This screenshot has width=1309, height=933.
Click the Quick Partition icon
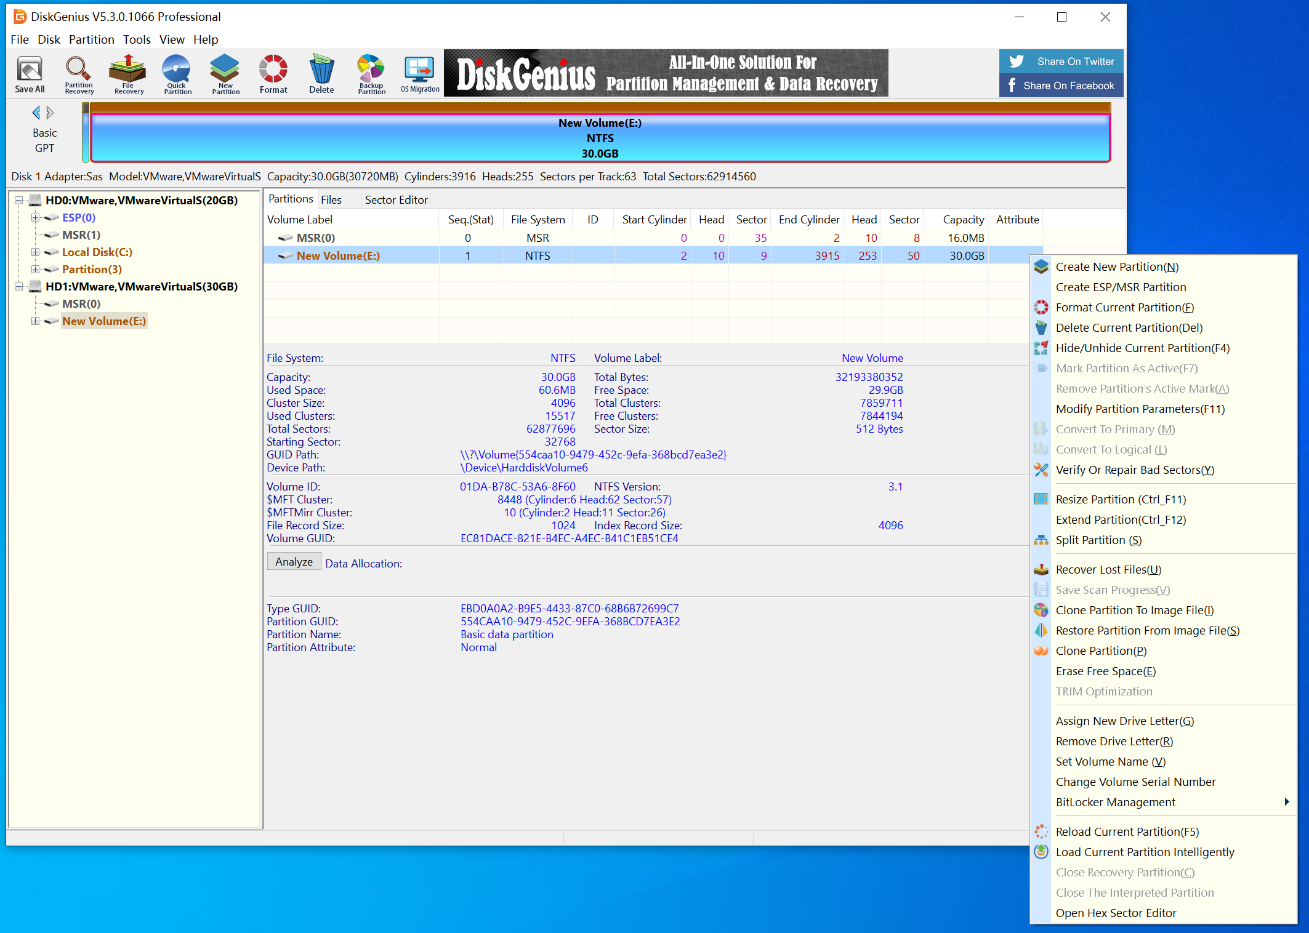(177, 73)
